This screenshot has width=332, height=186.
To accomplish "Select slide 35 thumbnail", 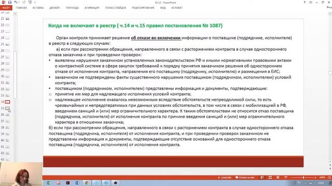I will pos(7,109).
